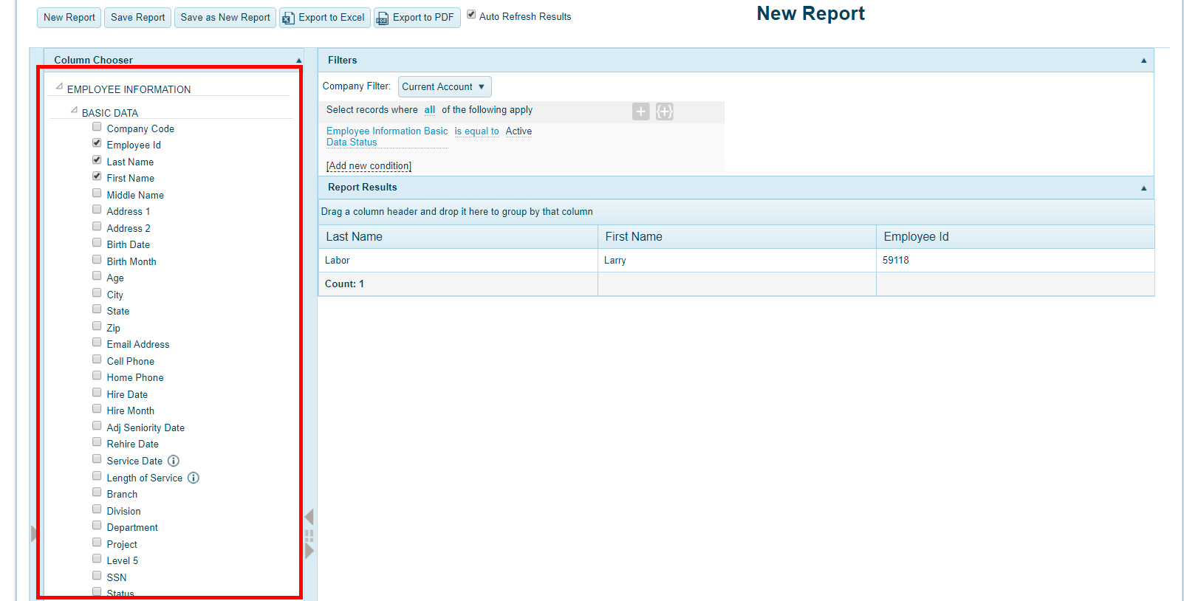Image resolution: width=1184 pixels, height=601 pixels.
Task: Uncheck the Last Name column checkbox
Action: pos(97,160)
